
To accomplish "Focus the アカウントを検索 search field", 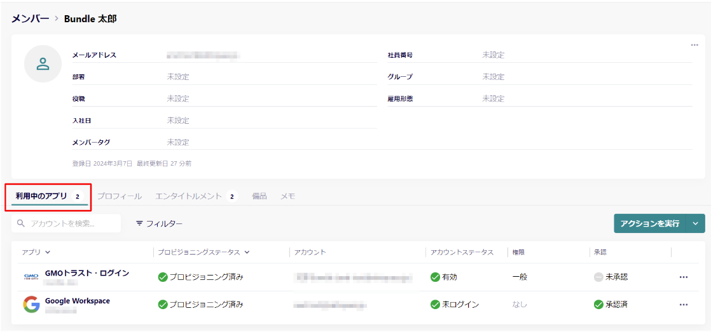I will 71,223.
